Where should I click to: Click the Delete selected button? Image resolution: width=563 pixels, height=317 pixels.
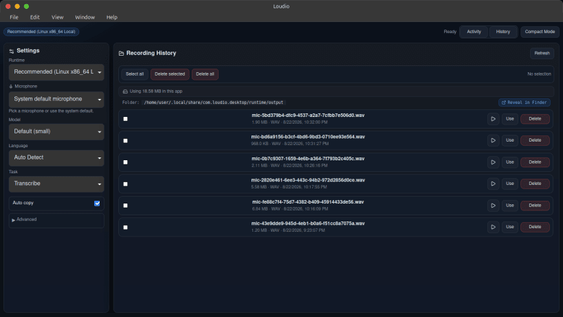coord(170,74)
